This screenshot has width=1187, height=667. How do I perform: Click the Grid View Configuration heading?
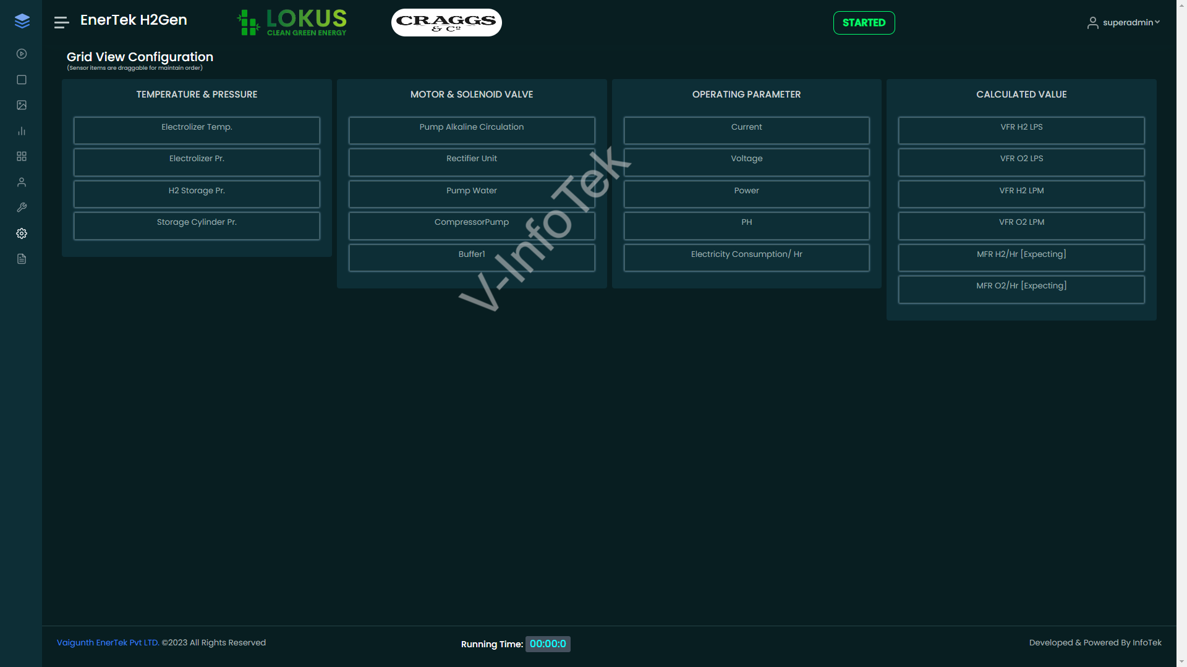tap(140, 57)
